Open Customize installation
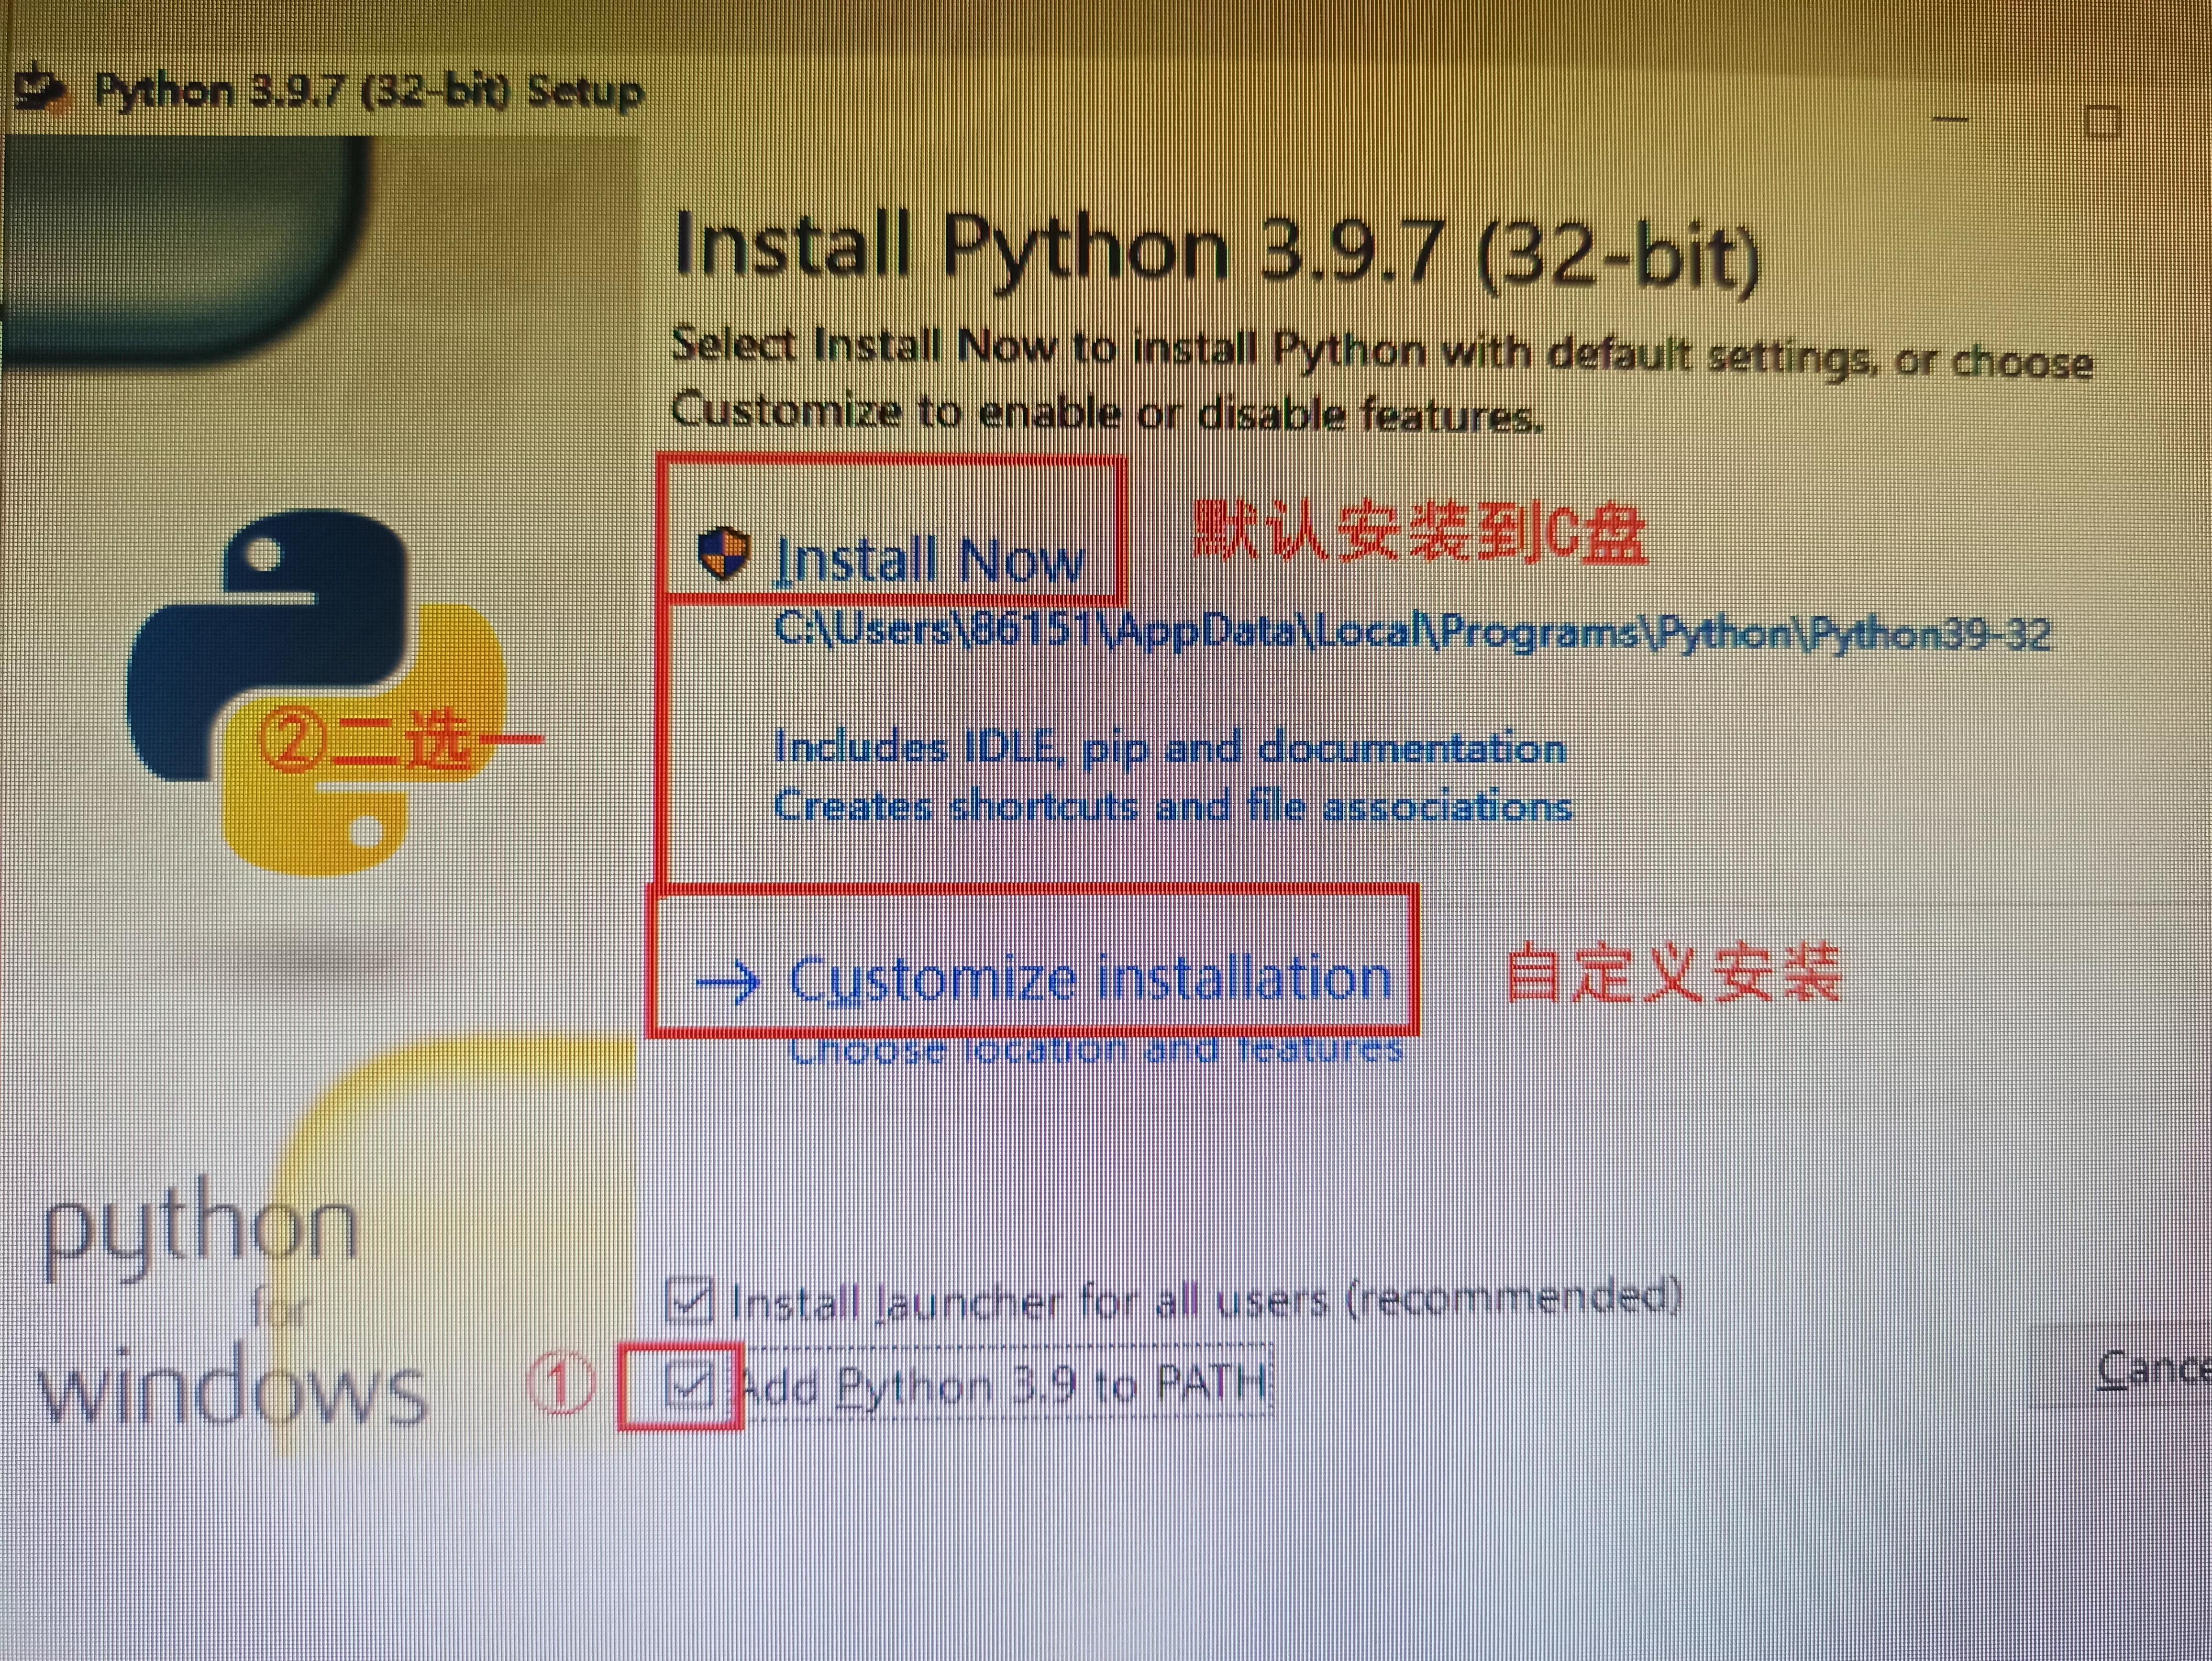The width and height of the screenshot is (2212, 1661). [1090, 980]
